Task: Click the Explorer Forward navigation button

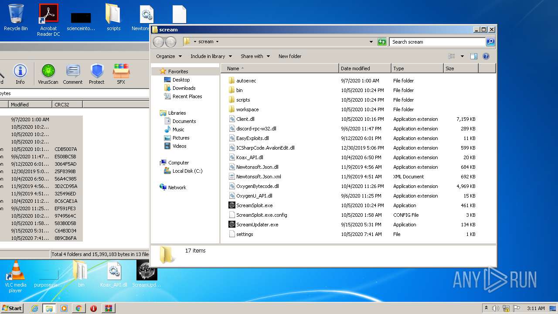Action: pyautogui.click(x=170, y=42)
